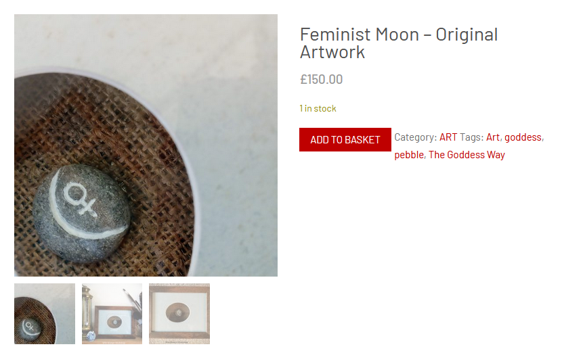This screenshot has width=583, height=353.
Task: Click the 1 in stock label
Action: tap(318, 108)
